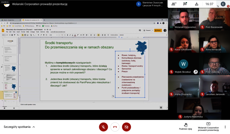Viewport: 230px width, 134px height.
Task: Click the Shape tool icon
Action: [31, 35]
